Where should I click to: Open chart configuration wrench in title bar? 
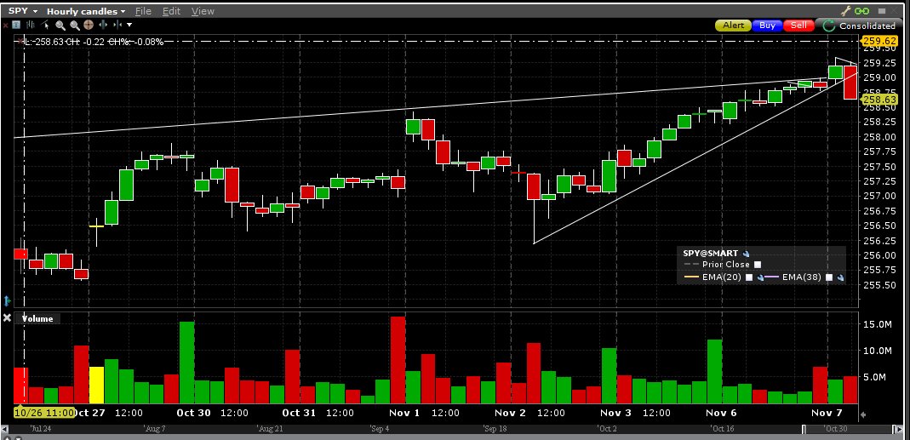845,11
